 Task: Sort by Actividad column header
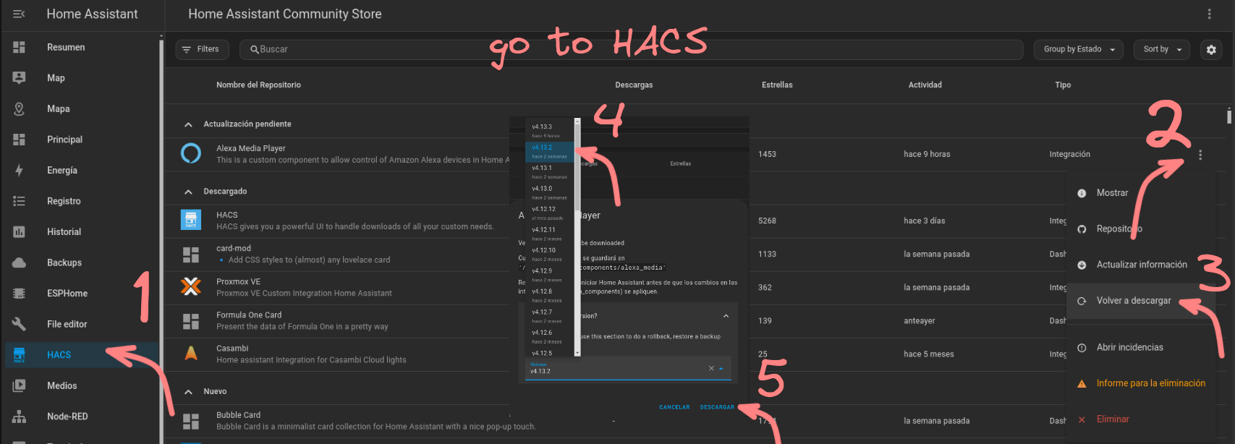click(x=925, y=85)
